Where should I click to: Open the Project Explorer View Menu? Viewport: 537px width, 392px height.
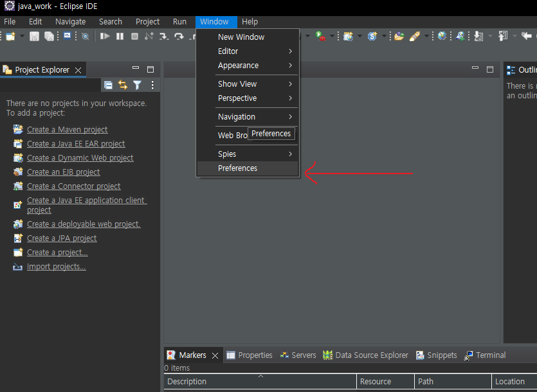152,85
